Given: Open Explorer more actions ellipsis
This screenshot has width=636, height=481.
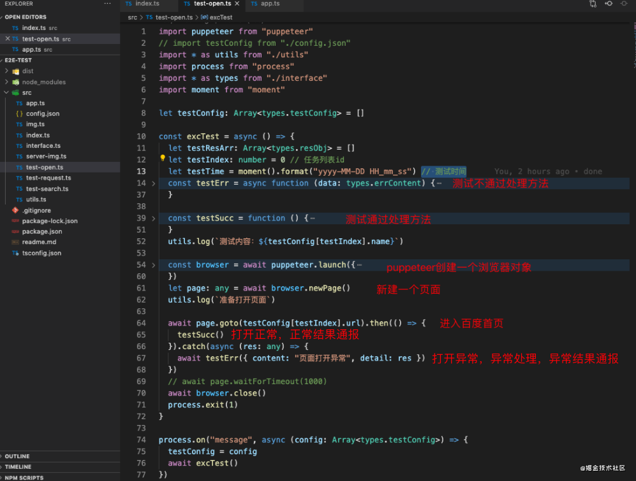Looking at the screenshot, I should 107,4.
